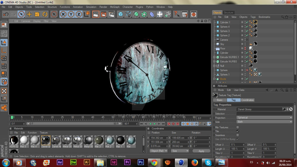Open Google Chrome from the taskbar

(x=154, y=162)
